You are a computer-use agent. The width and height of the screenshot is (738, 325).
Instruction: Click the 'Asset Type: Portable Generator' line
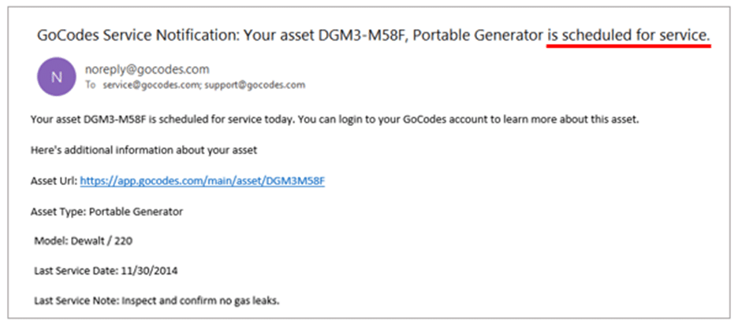[106, 212]
